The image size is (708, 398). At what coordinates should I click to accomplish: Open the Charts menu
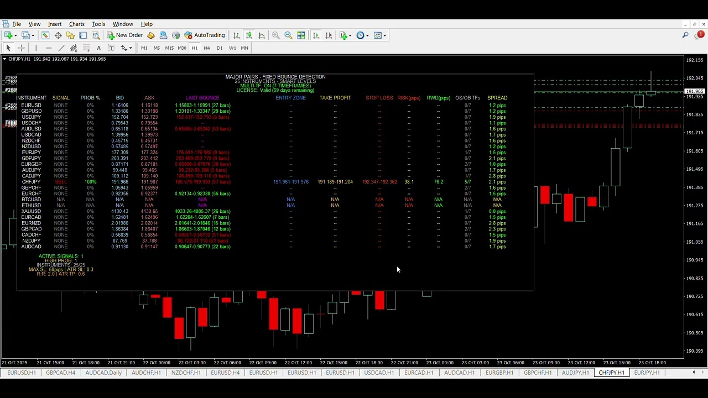click(76, 24)
